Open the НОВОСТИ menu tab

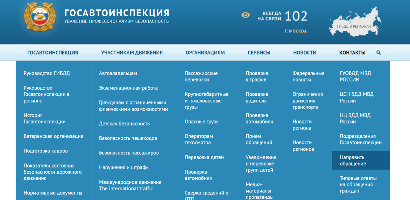tap(305, 53)
